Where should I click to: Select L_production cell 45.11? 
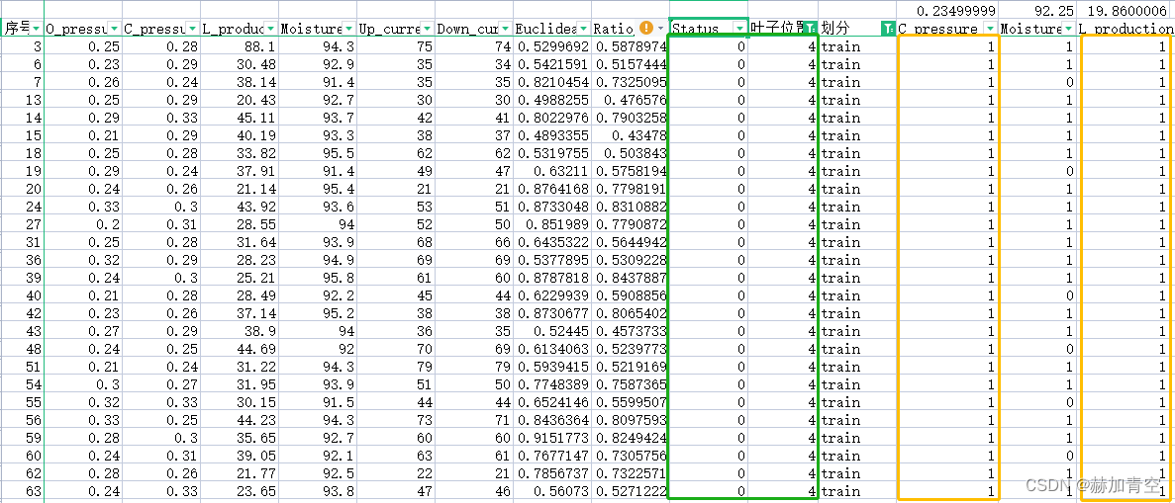[239, 118]
